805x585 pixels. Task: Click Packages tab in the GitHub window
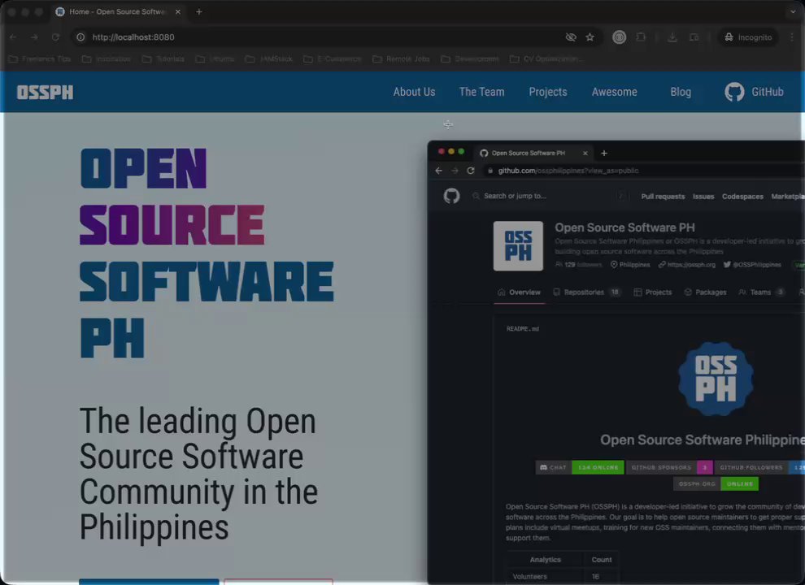click(x=705, y=292)
